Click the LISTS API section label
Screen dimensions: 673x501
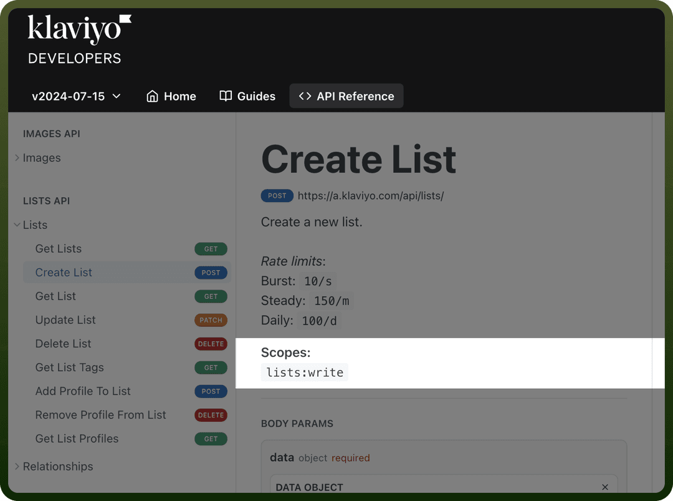pos(46,201)
